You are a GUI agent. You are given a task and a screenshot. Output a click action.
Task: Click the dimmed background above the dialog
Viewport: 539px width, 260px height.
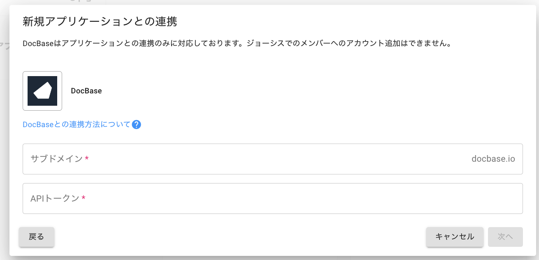pos(247,2)
